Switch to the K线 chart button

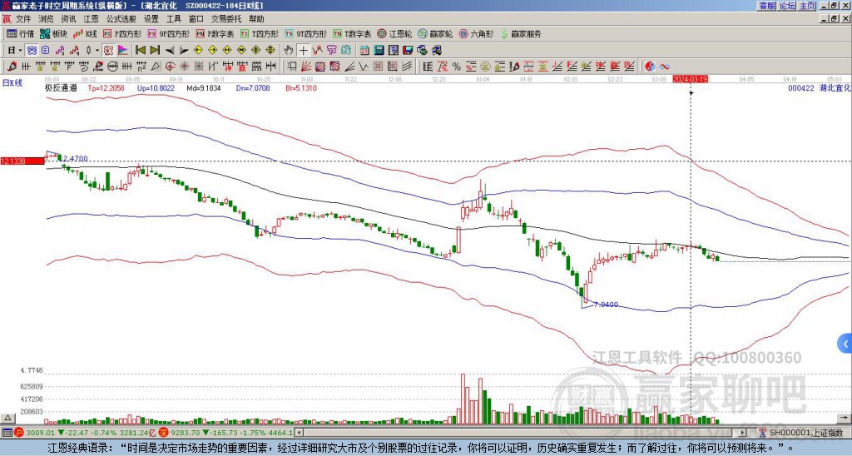click(85, 33)
